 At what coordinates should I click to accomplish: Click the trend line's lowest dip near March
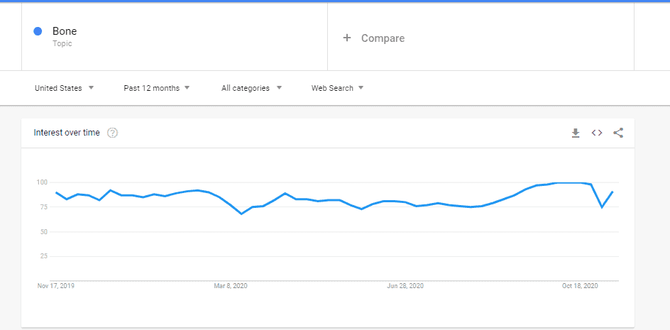point(241,214)
